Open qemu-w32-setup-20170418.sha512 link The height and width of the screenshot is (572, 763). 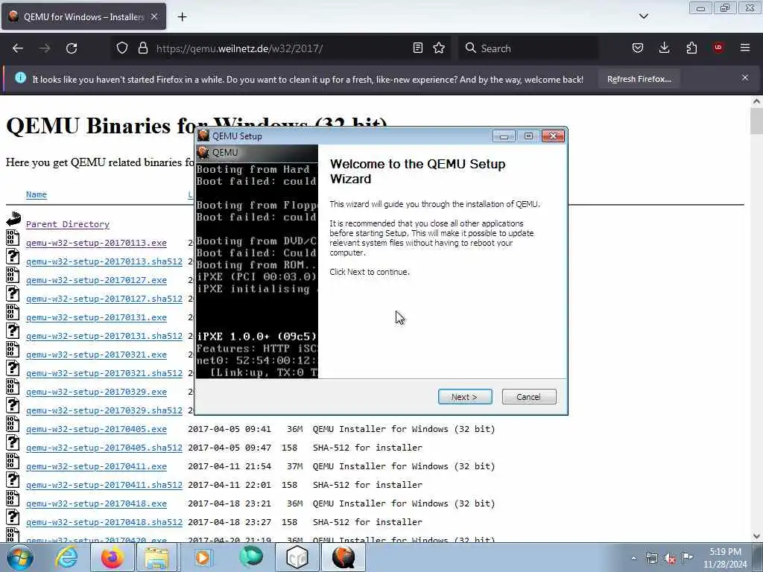(x=104, y=522)
